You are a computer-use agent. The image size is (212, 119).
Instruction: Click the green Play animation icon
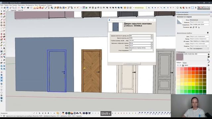point(86,8)
